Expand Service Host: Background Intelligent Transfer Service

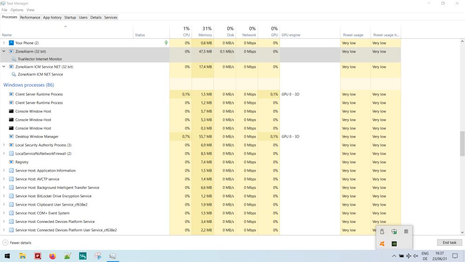pos(4,188)
